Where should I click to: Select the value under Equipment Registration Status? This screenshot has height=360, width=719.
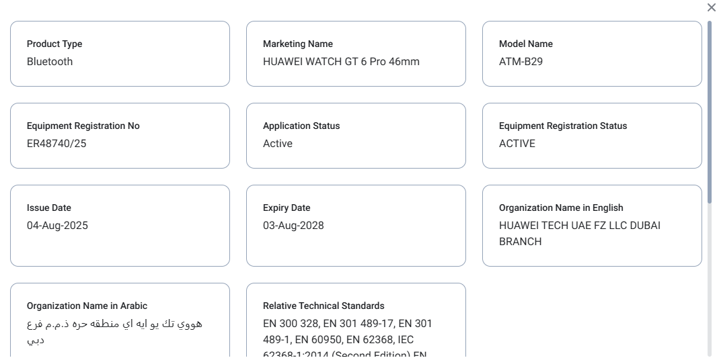tap(517, 144)
